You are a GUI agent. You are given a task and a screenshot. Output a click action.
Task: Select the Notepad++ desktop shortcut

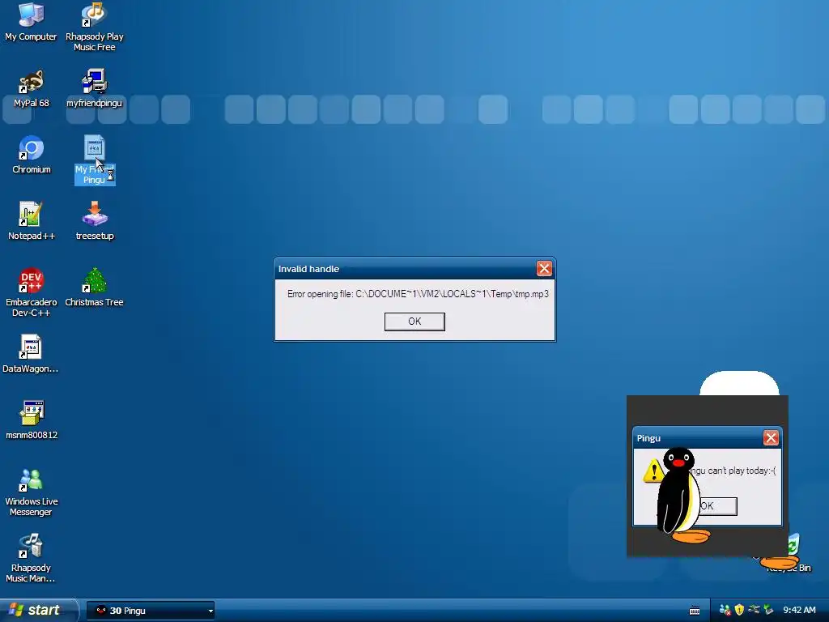click(x=32, y=221)
